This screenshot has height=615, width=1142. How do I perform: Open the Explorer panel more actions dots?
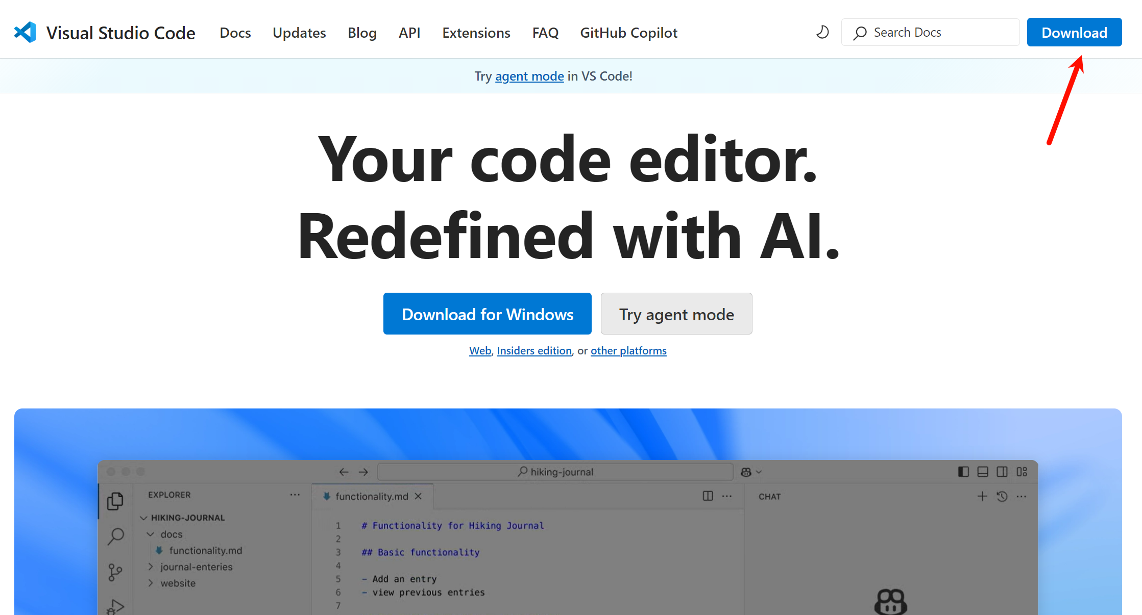[x=295, y=495]
